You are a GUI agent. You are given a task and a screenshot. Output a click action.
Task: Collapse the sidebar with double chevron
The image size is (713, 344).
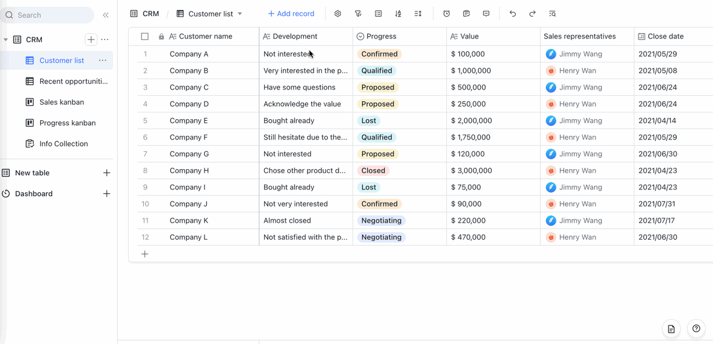point(106,15)
